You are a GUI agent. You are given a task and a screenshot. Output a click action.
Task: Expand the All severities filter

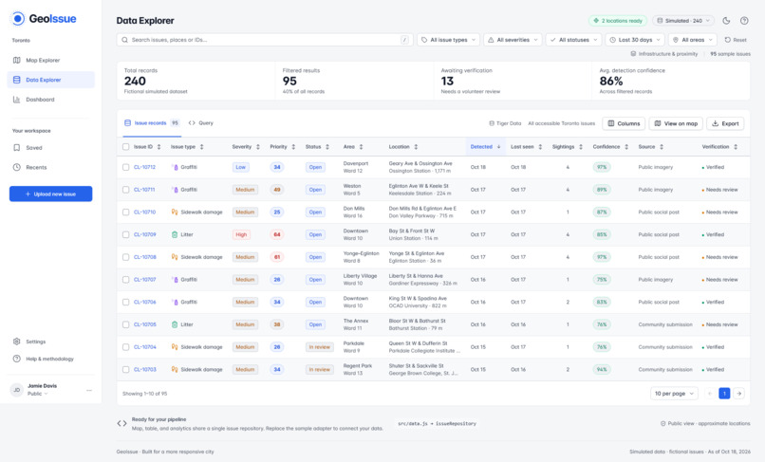click(x=513, y=40)
